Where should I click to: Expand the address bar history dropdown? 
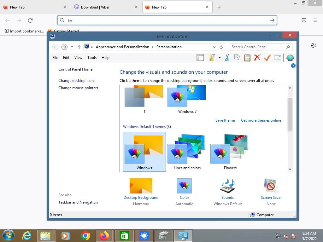pyautogui.click(x=214, y=47)
